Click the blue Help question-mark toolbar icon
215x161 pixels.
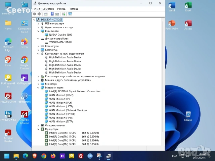(x=52, y=14)
